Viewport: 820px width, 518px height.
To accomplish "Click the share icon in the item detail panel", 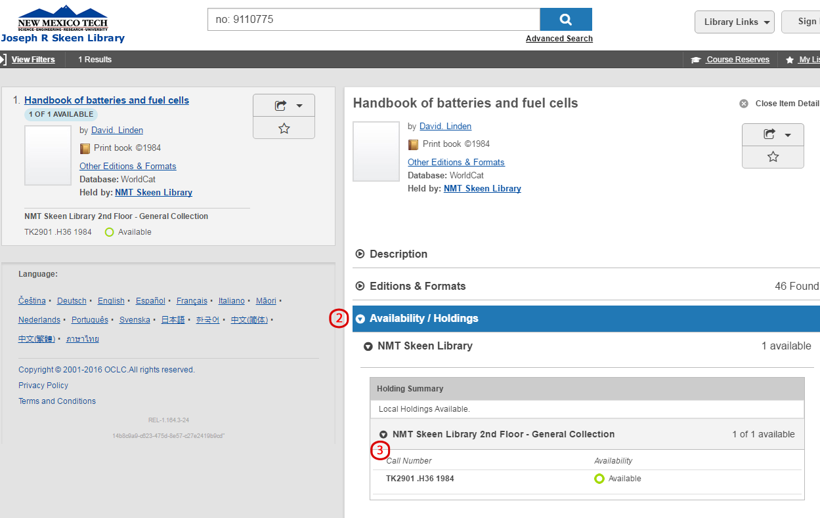I will (770, 135).
